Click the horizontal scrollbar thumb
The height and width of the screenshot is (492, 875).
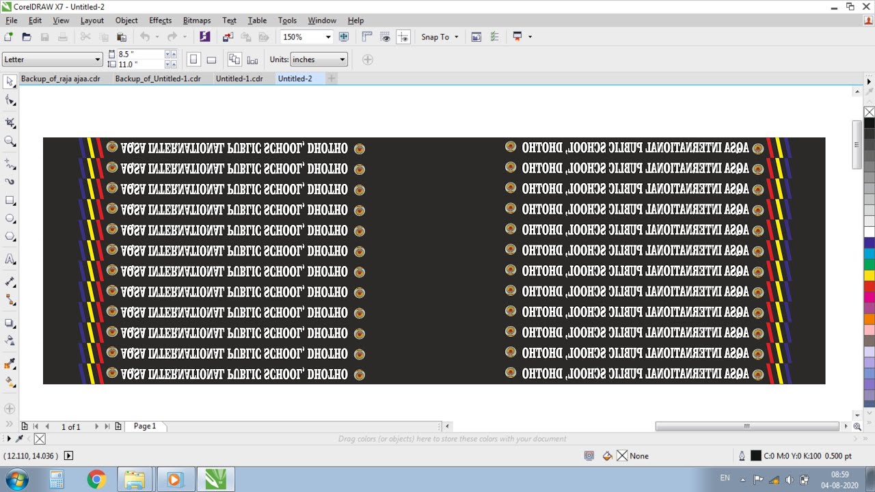coord(747,426)
